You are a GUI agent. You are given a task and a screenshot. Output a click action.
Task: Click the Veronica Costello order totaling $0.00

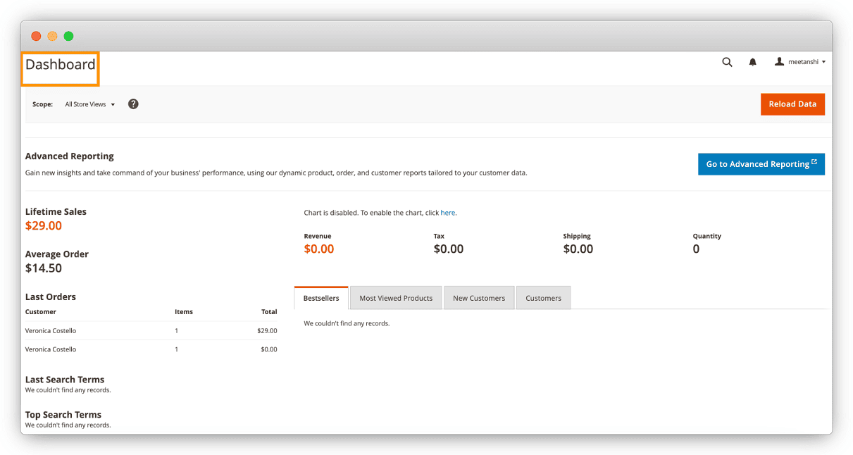coord(151,349)
